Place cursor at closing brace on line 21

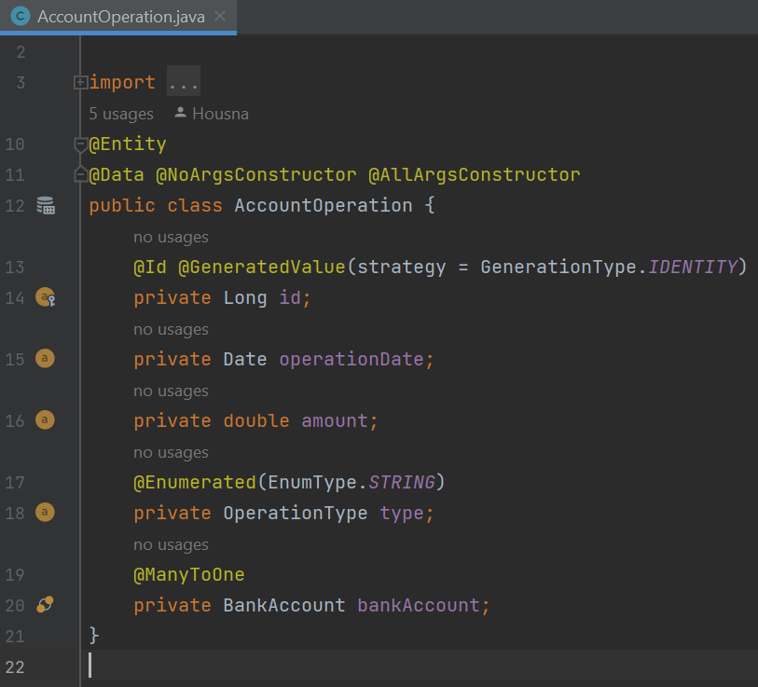(94, 636)
